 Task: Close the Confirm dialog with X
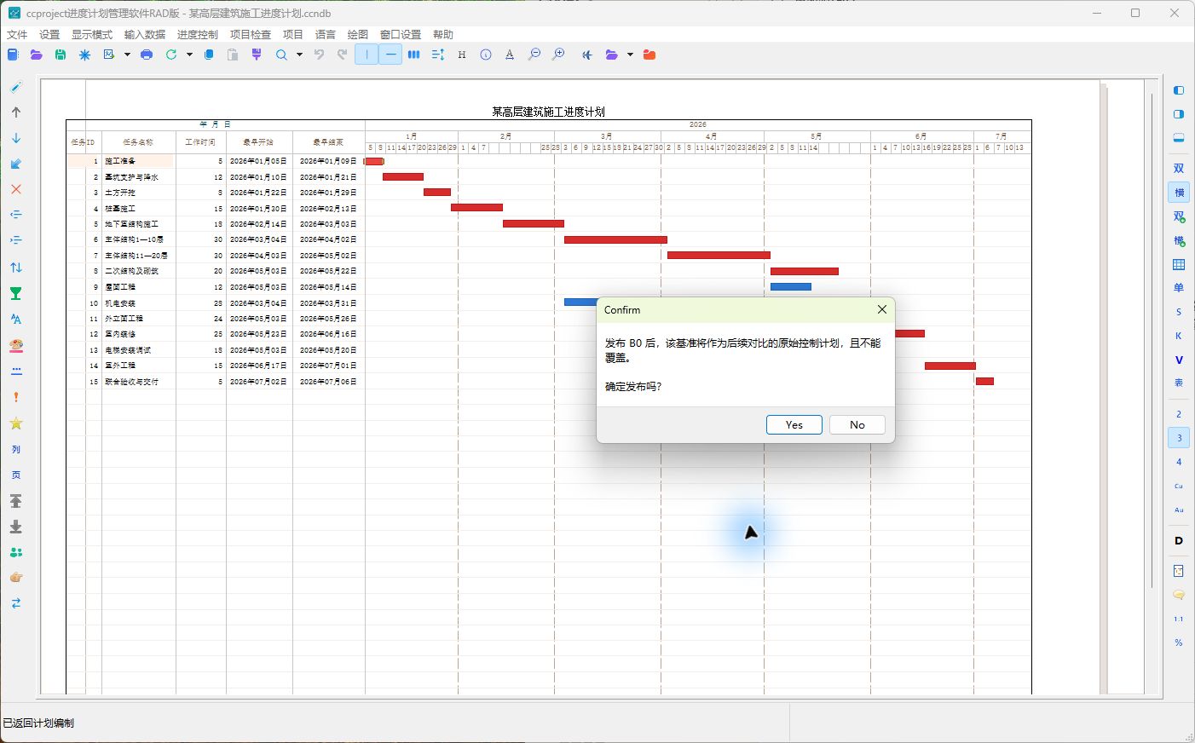coord(882,309)
